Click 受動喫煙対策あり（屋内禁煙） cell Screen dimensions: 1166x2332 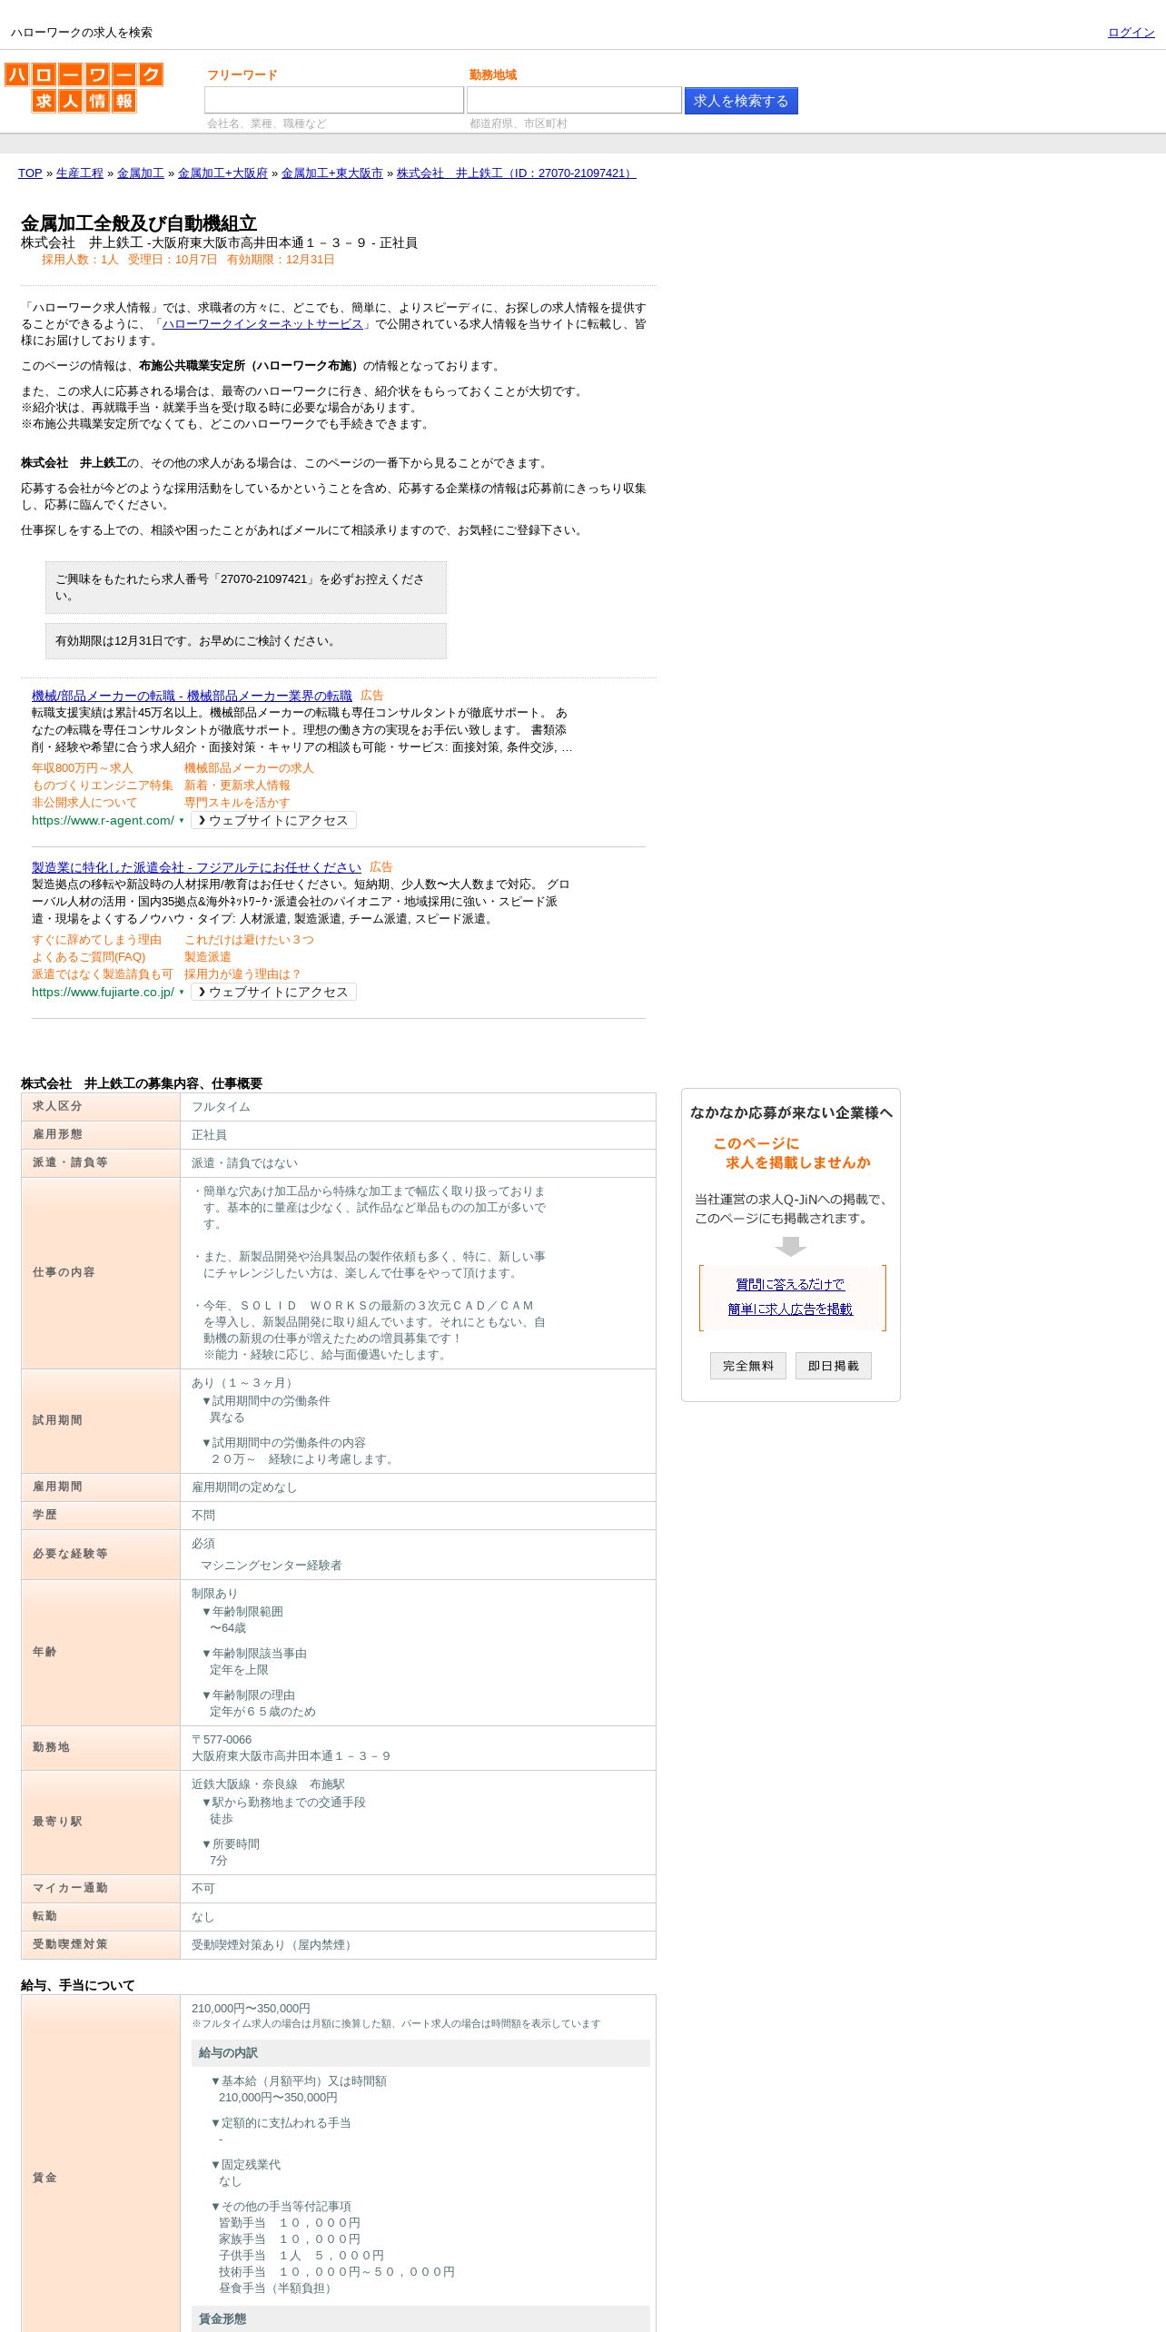click(x=418, y=1944)
